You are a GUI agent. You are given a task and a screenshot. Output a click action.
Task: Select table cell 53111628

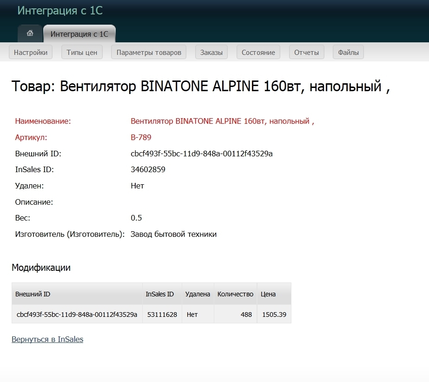click(x=162, y=315)
